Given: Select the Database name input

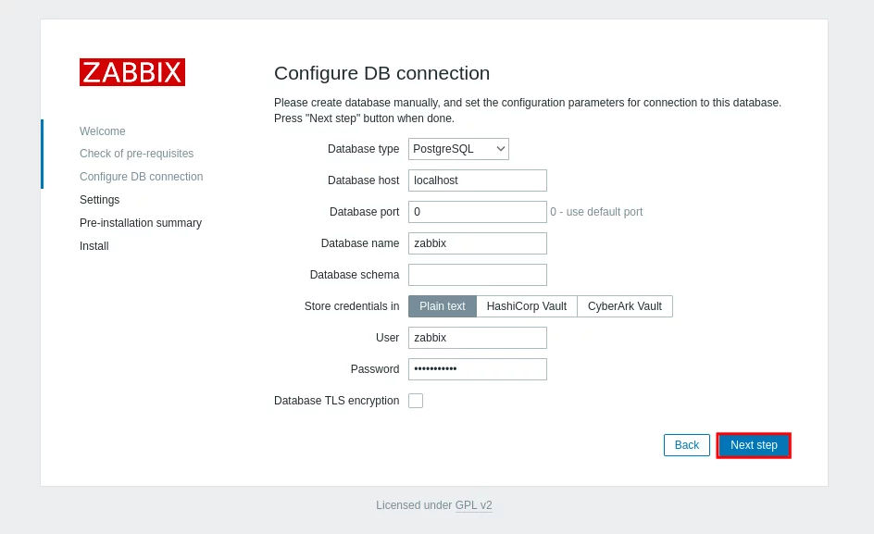Looking at the screenshot, I should (477, 243).
